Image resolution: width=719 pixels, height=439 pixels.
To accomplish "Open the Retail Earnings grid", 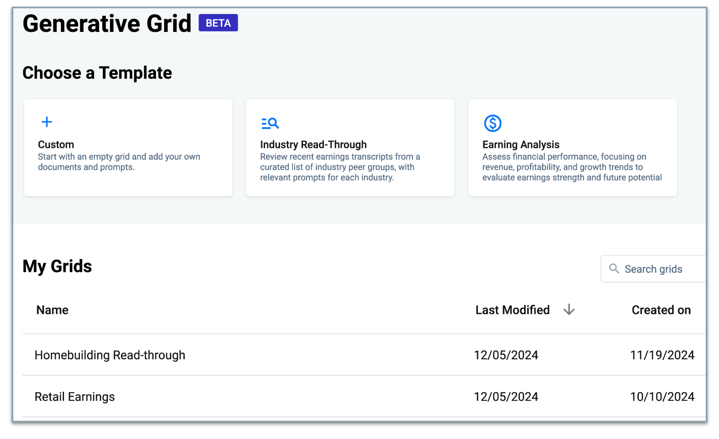I will point(74,397).
